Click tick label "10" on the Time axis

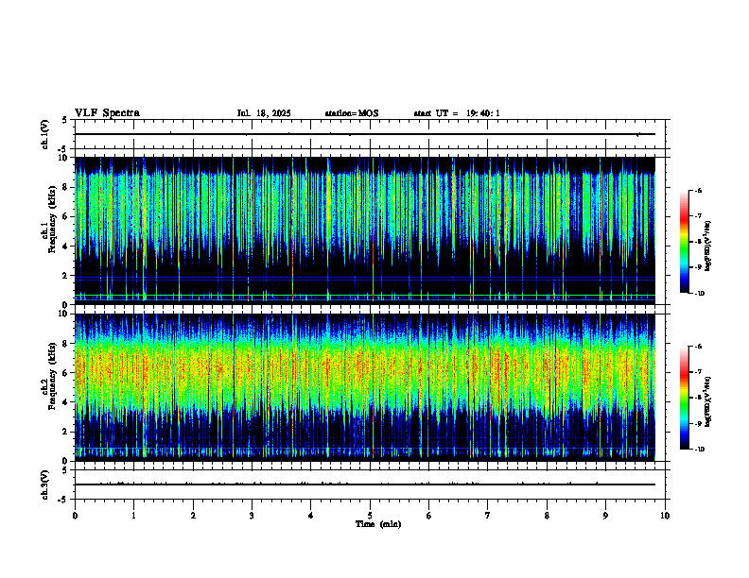[x=665, y=516]
